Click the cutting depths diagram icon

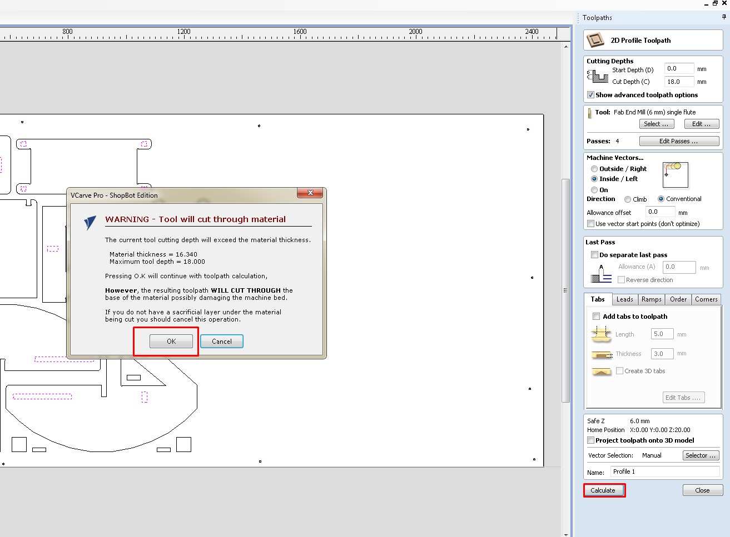[x=598, y=76]
